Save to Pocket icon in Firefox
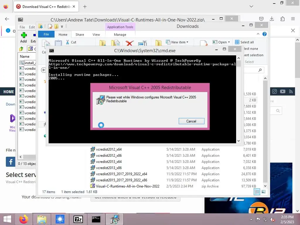This screenshot has height=225, width=300. pos(261,19)
